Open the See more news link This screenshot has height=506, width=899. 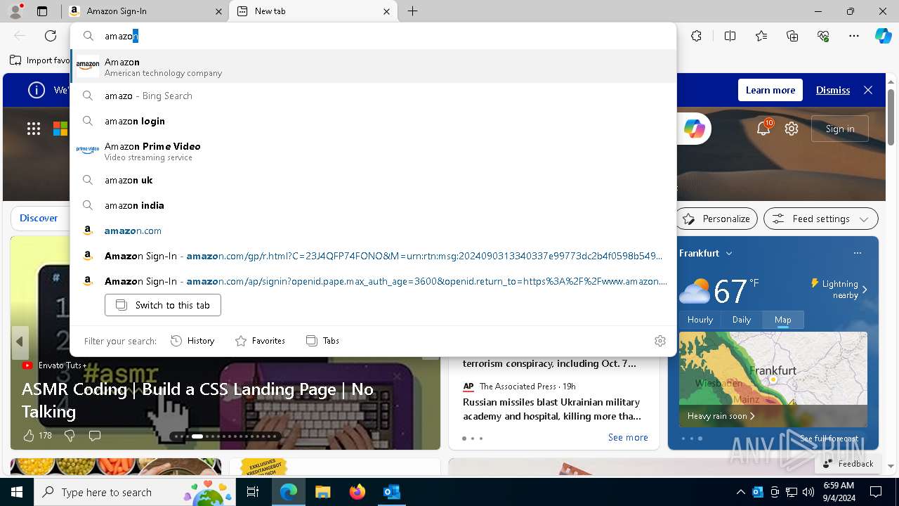point(628,437)
